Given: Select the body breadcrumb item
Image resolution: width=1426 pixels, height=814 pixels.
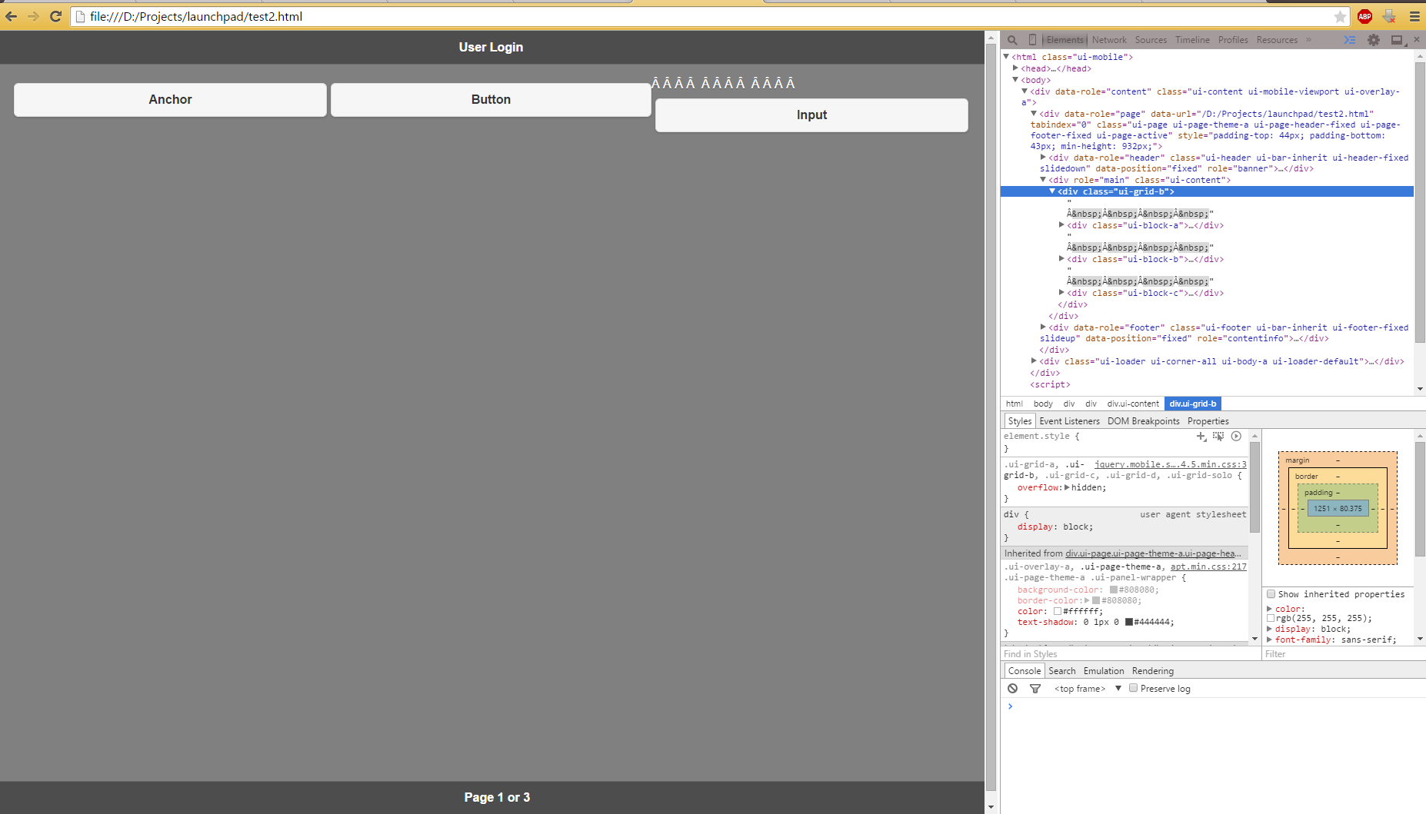Looking at the screenshot, I should pyautogui.click(x=1043, y=404).
